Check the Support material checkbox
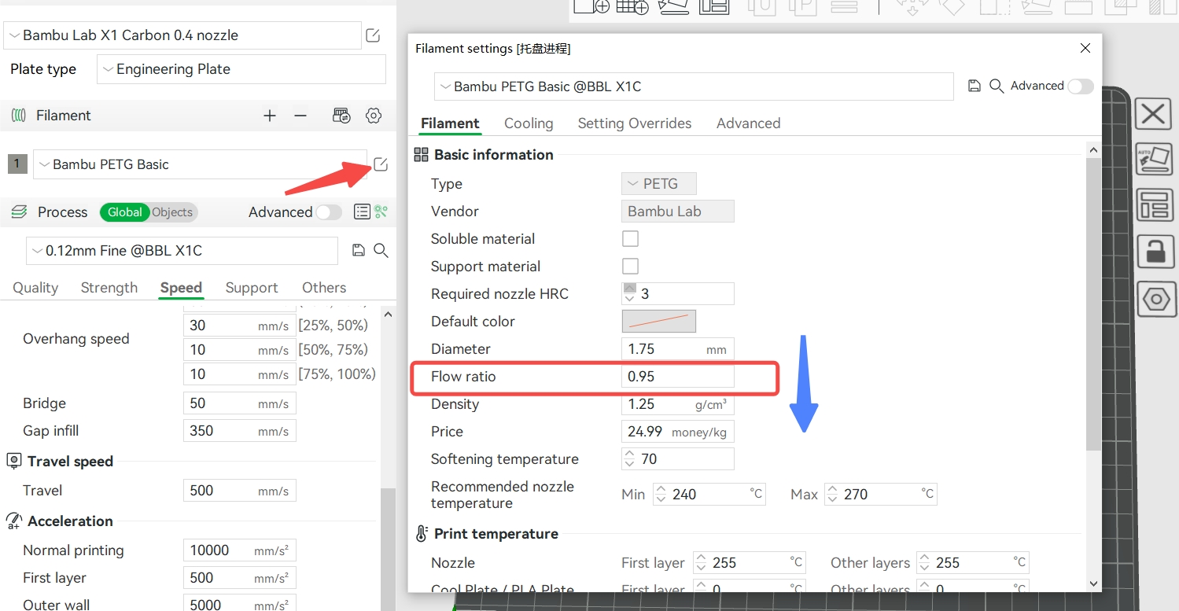Viewport: 1179px width, 611px height. point(630,266)
